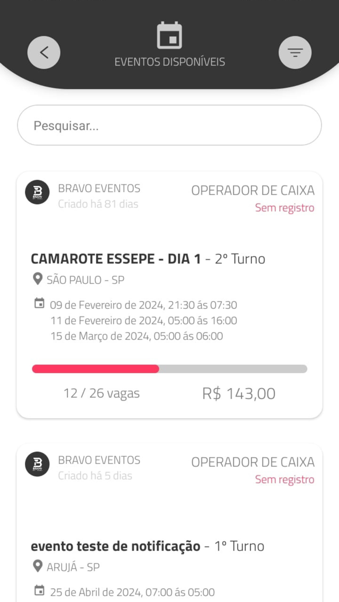The image size is (339, 602).
Task: Click the vacancy progress bar on the first event
Action: [169, 368]
